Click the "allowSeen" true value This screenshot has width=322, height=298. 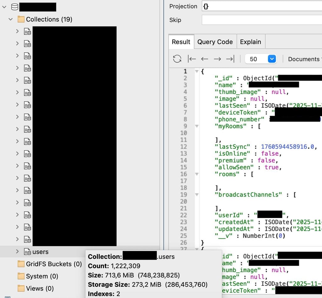pyautogui.click(x=271, y=167)
